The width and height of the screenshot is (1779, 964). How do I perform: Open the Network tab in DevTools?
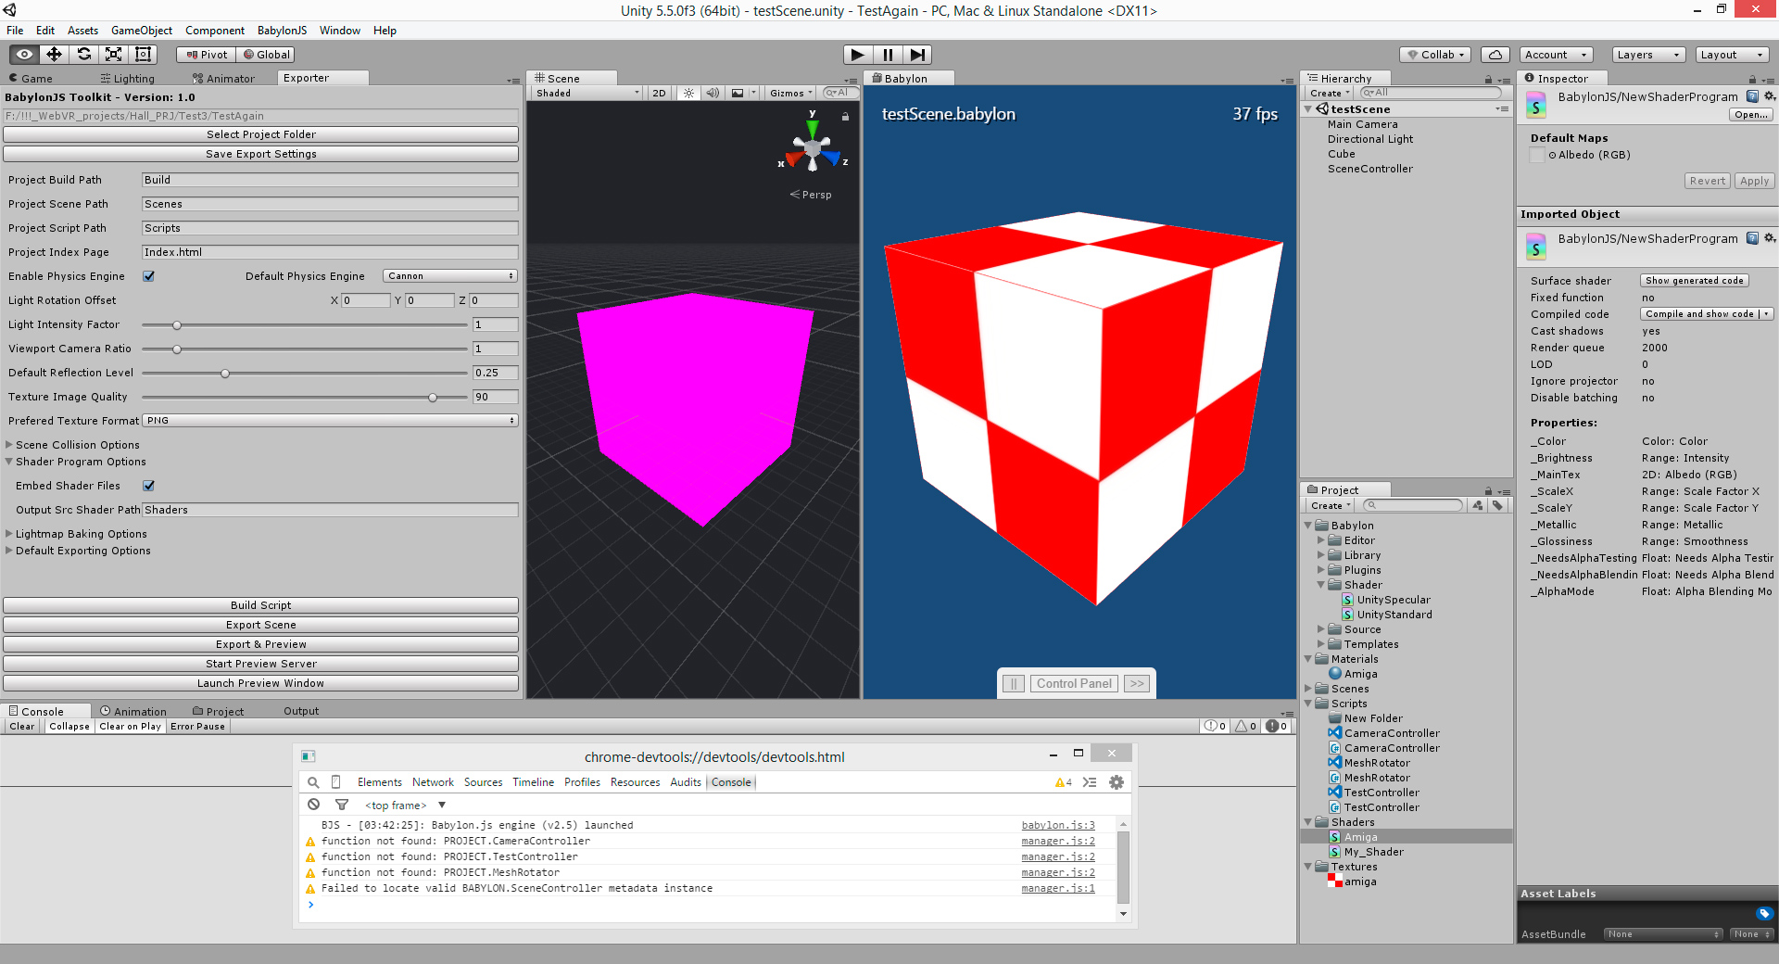pos(433,782)
